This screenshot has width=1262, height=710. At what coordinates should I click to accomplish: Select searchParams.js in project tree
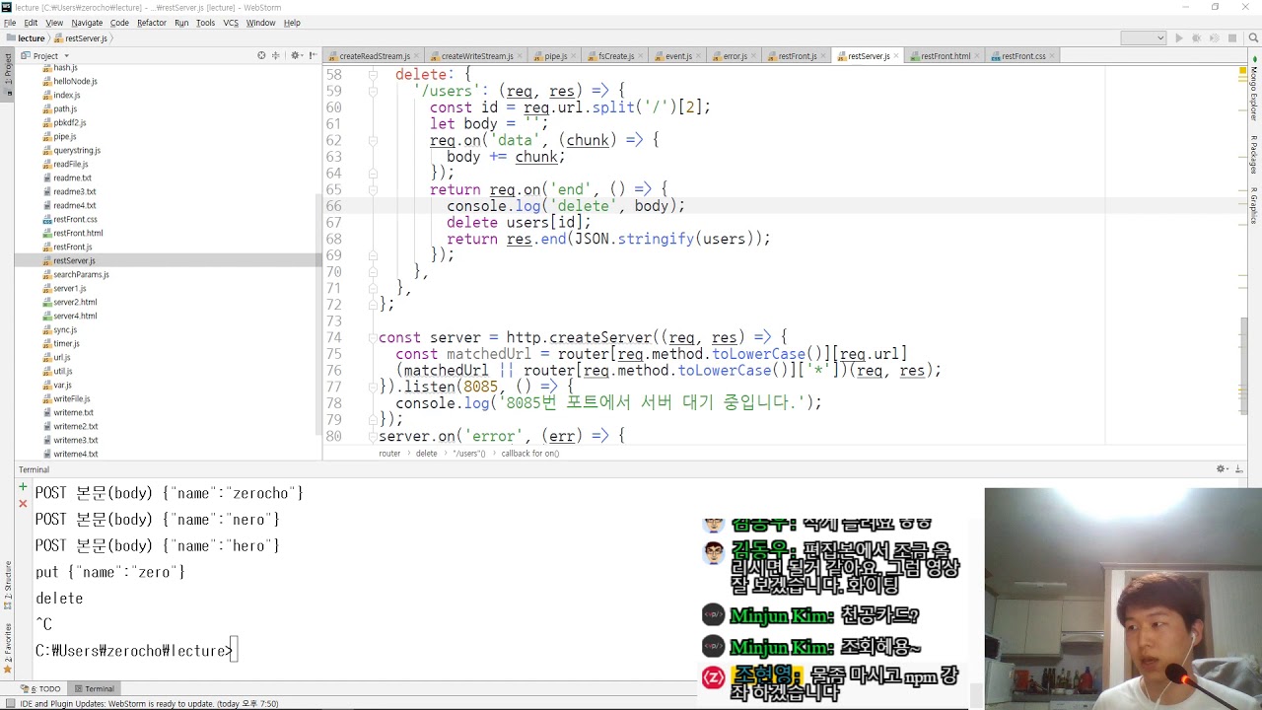tap(81, 274)
